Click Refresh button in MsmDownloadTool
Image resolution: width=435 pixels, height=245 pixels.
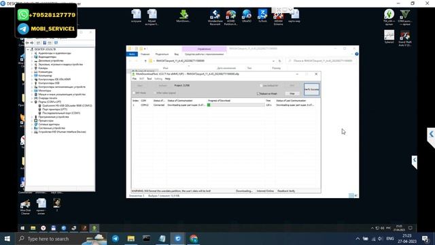[x=163, y=86]
